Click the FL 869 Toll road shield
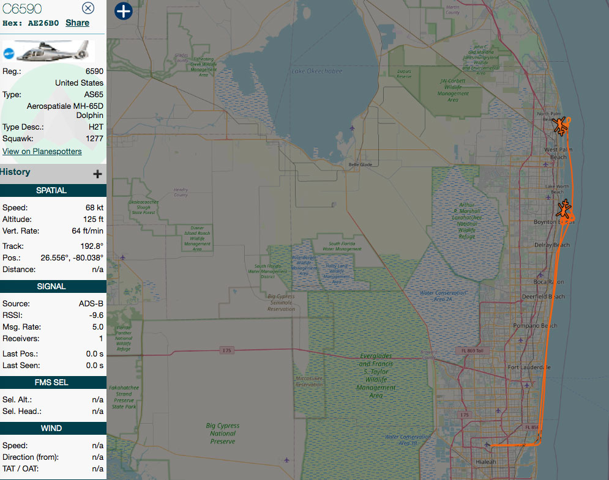609x480 pixels. (x=472, y=351)
